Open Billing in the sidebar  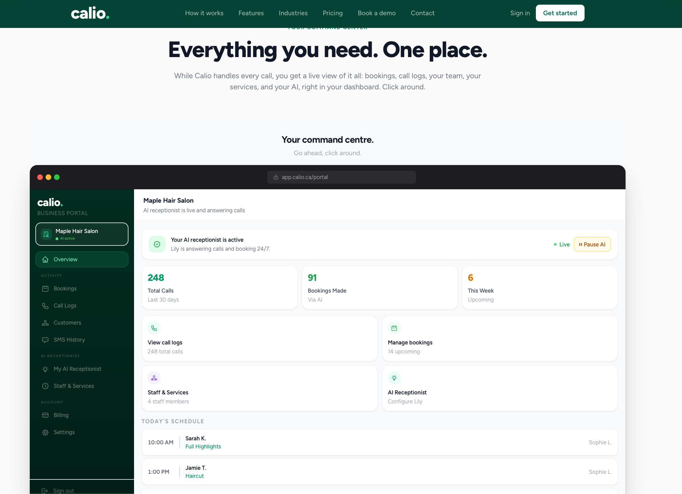click(x=82, y=415)
